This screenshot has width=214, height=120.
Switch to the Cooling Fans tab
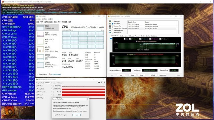point(123,36)
